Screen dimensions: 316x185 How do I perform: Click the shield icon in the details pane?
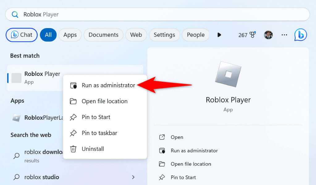coord(162,150)
